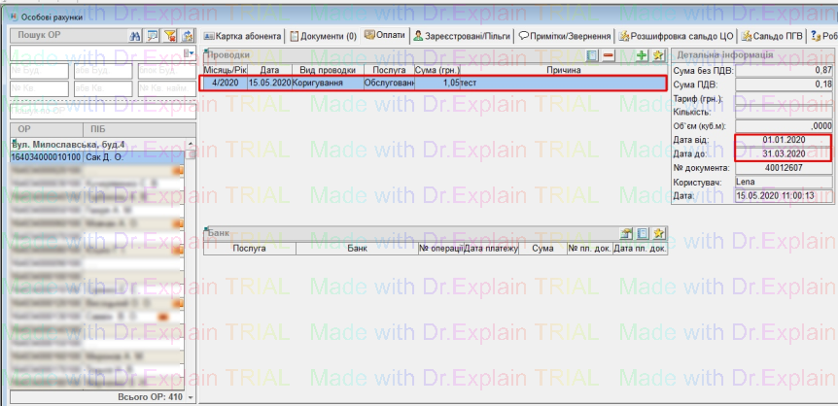Image resolution: width=838 pixels, height=406 pixels.
Task: Click the first icon in Банк panel toolbar
Action: (627, 234)
